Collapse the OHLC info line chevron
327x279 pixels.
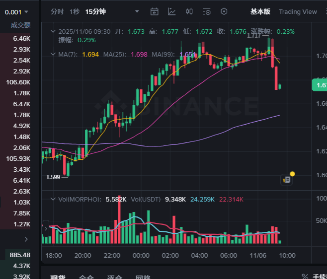[x=54, y=31]
